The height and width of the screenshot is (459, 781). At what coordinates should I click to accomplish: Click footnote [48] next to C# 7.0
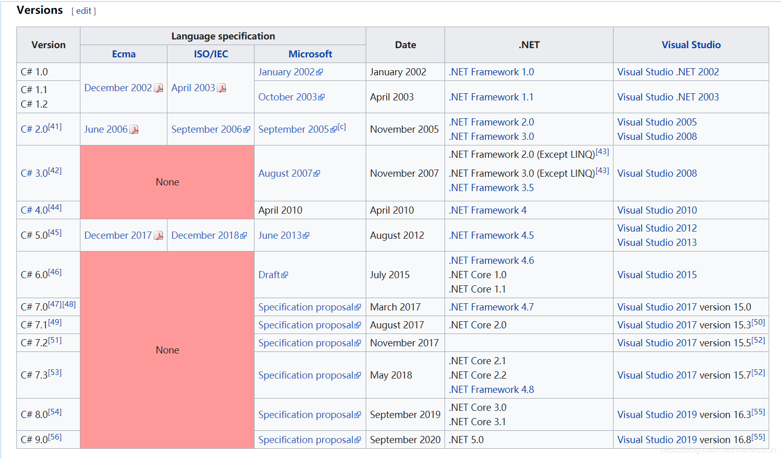(69, 304)
